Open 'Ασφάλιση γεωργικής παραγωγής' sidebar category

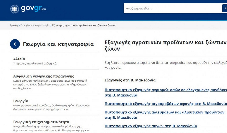44,76
